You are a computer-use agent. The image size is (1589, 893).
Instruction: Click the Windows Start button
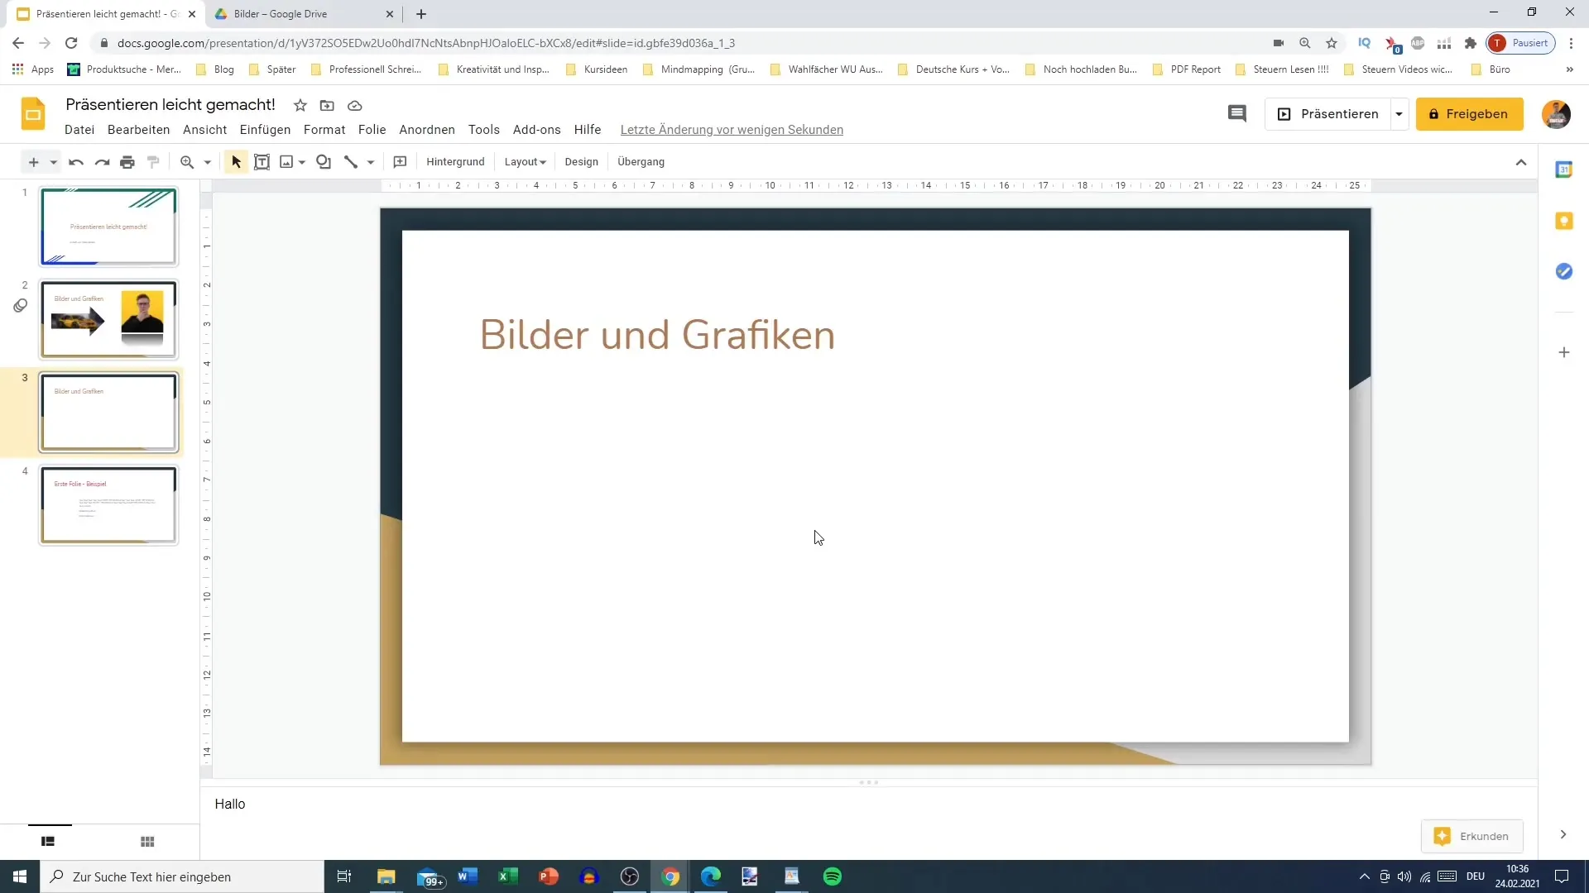pyautogui.click(x=20, y=876)
